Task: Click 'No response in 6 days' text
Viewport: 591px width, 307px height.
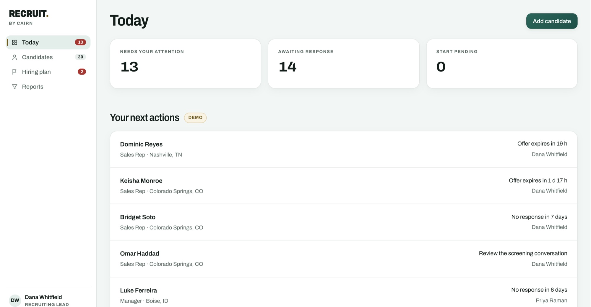Action: [x=539, y=290]
